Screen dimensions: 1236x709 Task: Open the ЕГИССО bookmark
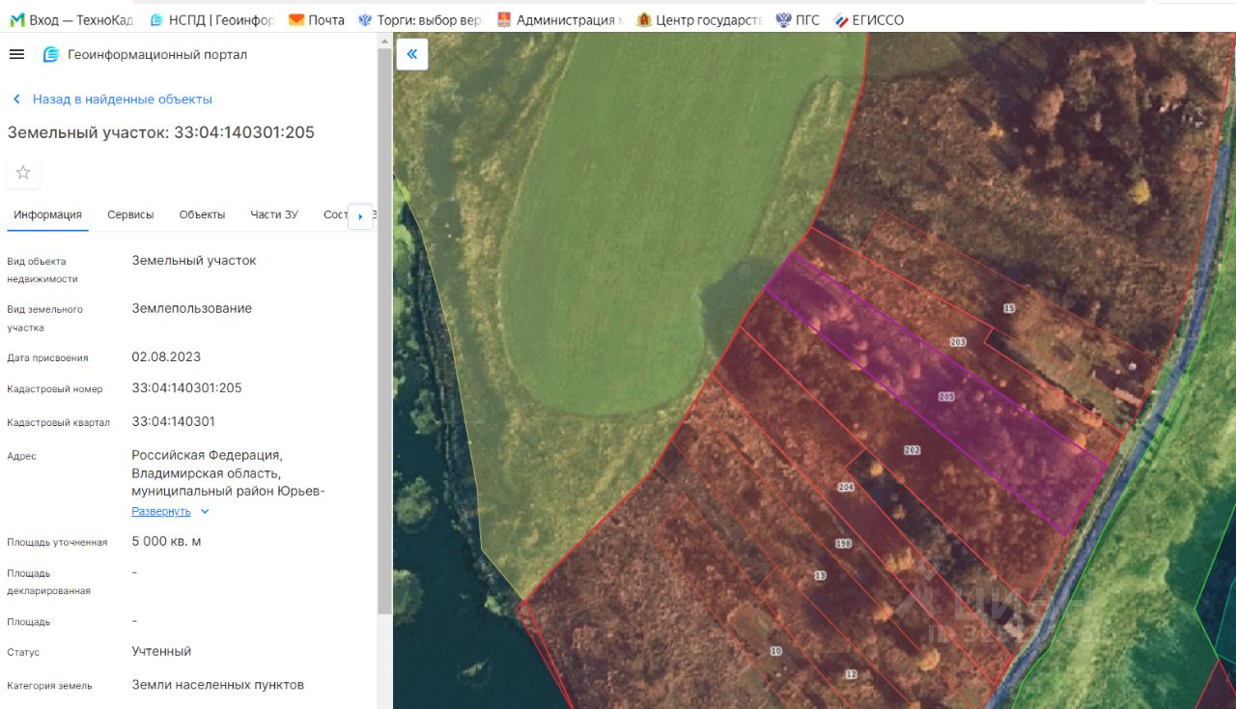(868, 19)
